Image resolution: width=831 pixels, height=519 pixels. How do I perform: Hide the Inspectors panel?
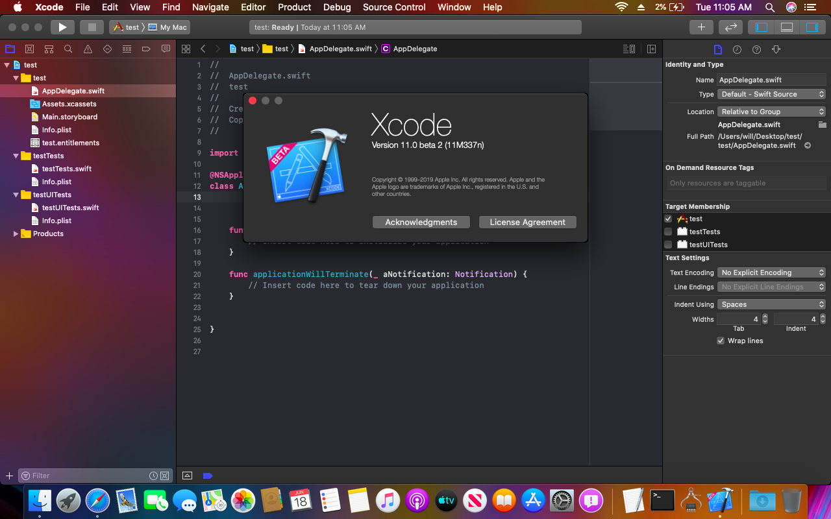pos(812,27)
